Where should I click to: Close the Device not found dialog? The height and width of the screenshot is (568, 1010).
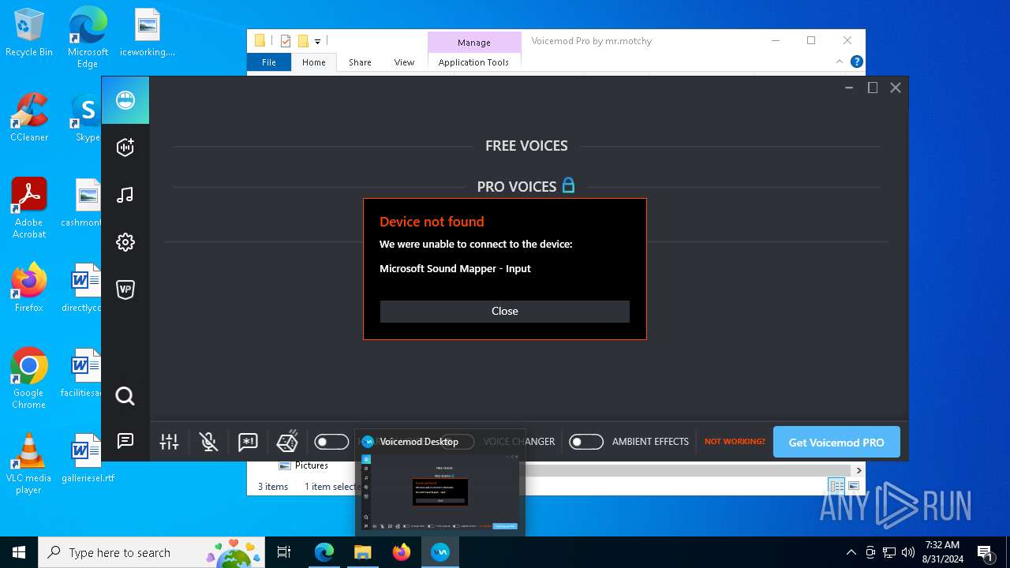(x=505, y=311)
